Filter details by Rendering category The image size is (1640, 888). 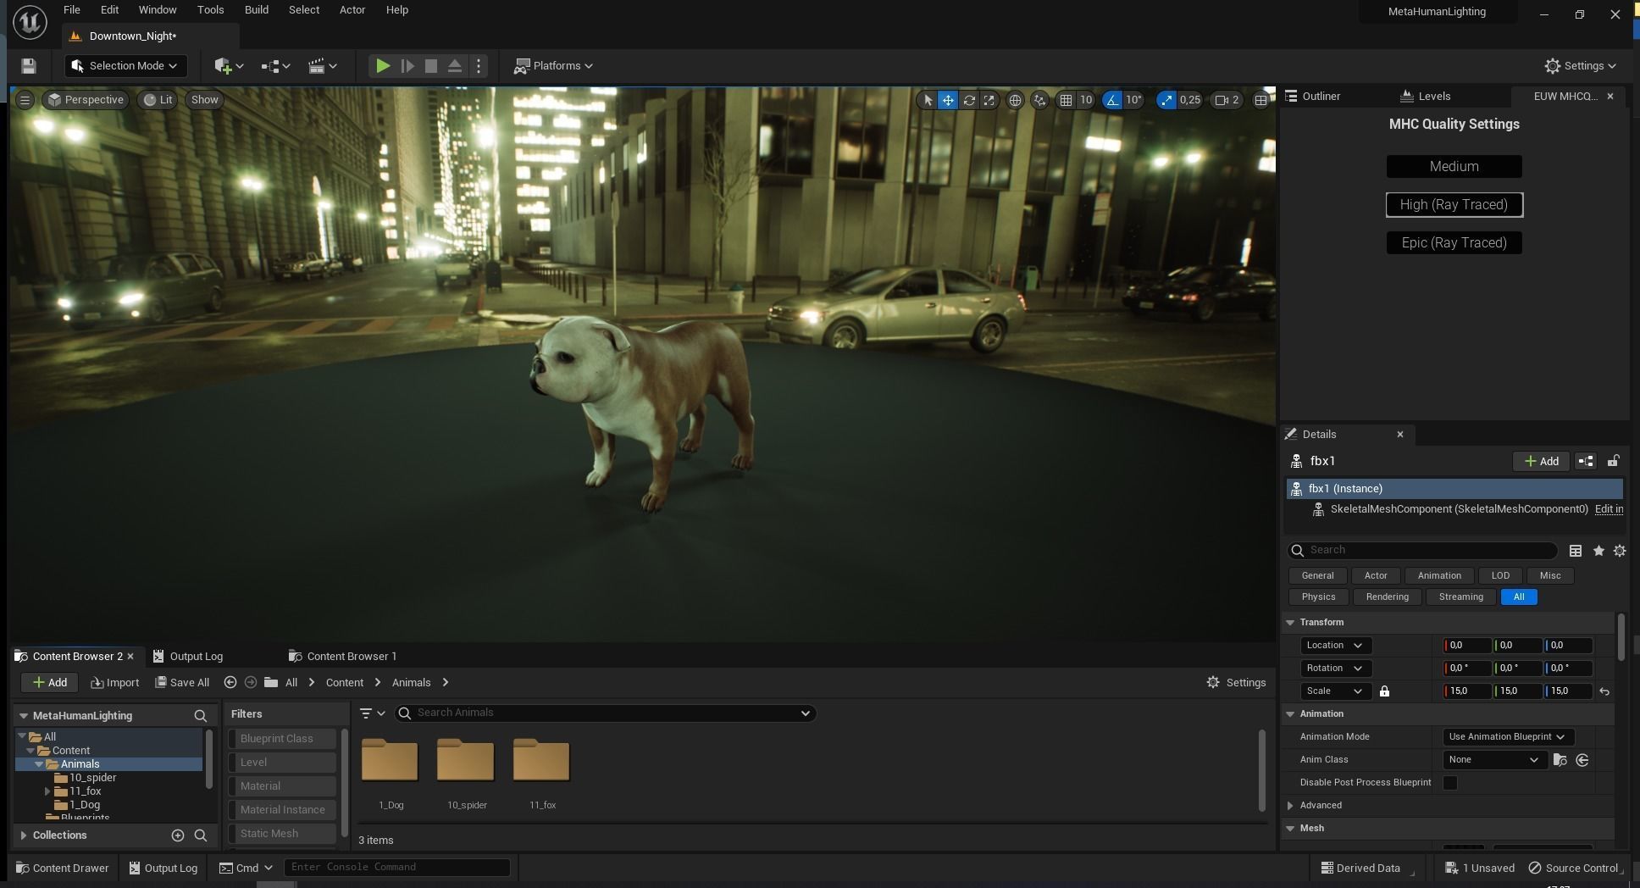pyautogui.click(x=1387, y=597)
